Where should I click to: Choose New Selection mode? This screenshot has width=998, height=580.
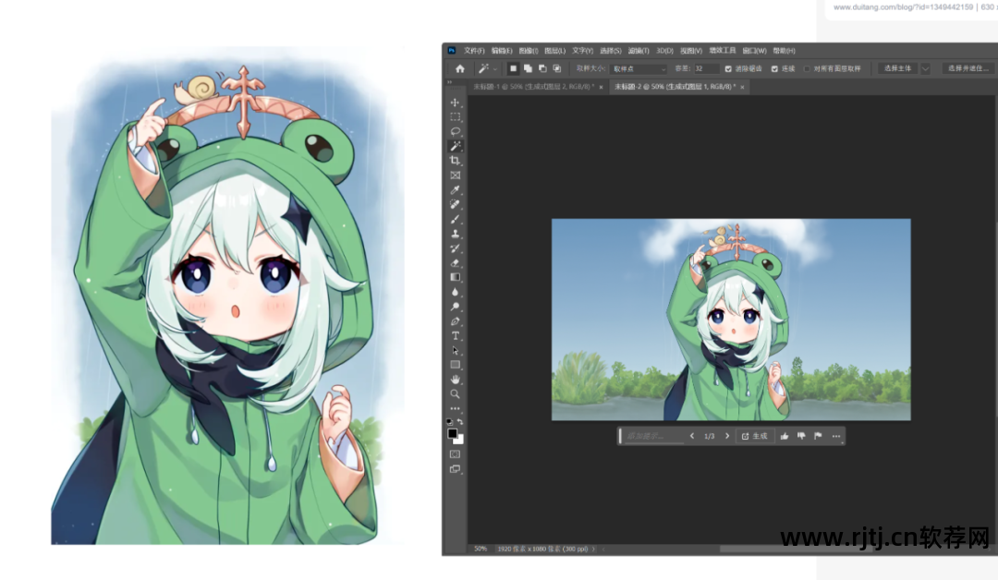(513, 68)
